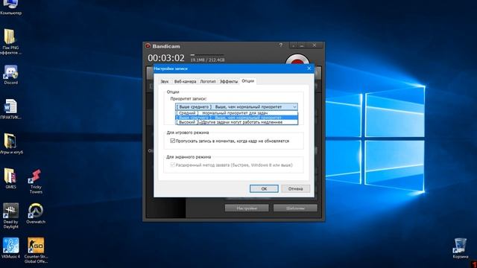Open the ПРАКТИК Word document icon

(10, 109)
